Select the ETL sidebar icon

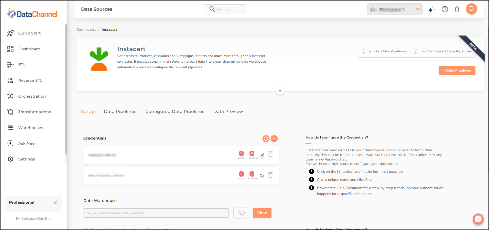10,65
